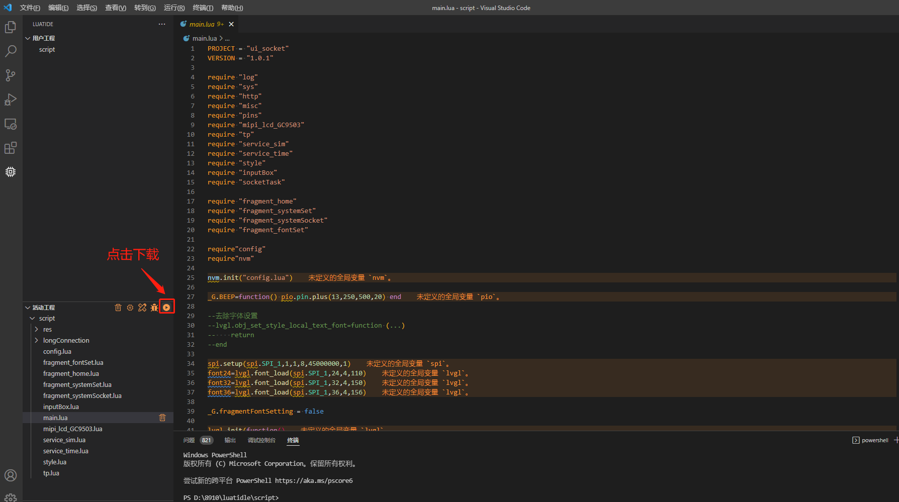Open the Run and Debug view
Image resolution: width=899 pixels, height=502 pixels.
click(11, 99)
